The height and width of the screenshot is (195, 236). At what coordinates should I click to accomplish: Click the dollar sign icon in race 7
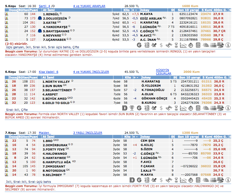[x=161, y=180]
